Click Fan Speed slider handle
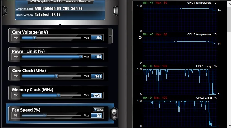Viewport: 231px width, 128px height. pyautogui.click(x=45, y=116)
